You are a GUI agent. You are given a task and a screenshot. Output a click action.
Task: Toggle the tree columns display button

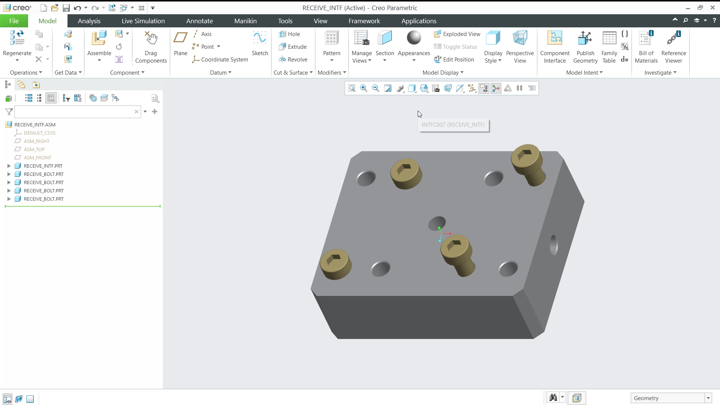(51, 98)
